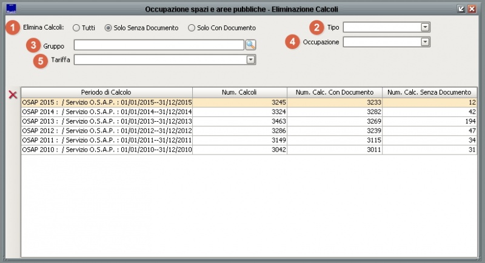Click the 194 senza documento cell
The height and width of the screenshot is (263, 485).
tap(430, 121)
